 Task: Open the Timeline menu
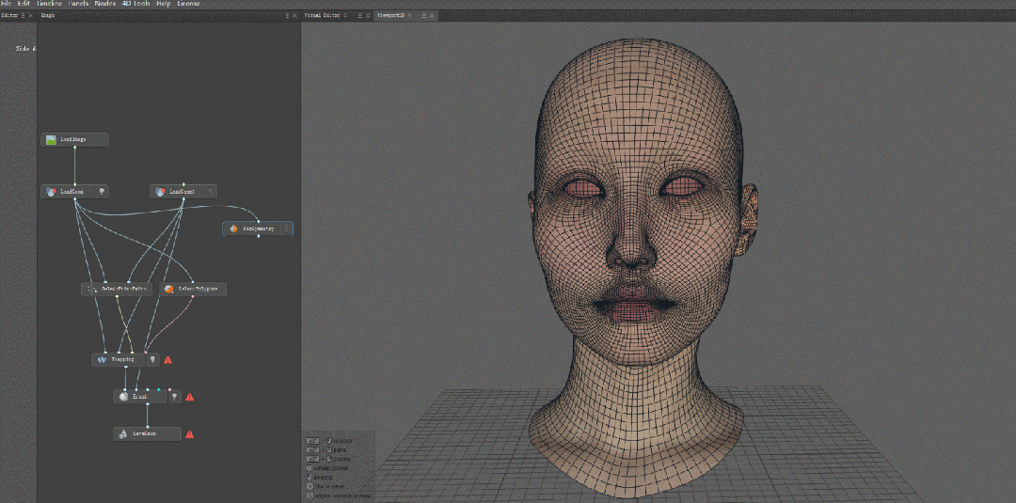point(49,4)
